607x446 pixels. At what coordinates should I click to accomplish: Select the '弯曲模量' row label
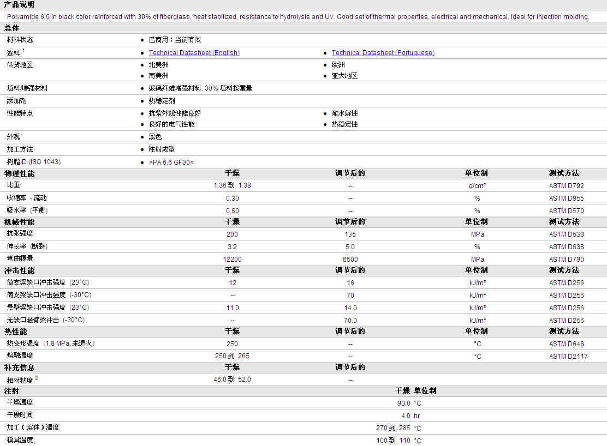(20, 258)
